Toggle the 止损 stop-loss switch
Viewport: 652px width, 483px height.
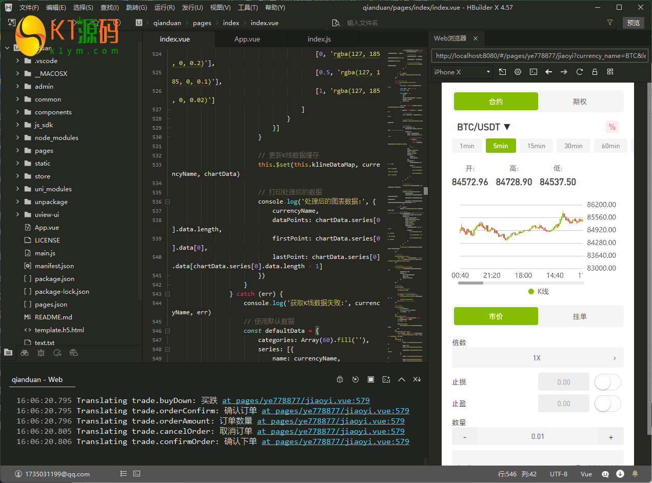[x=607, y=382]
